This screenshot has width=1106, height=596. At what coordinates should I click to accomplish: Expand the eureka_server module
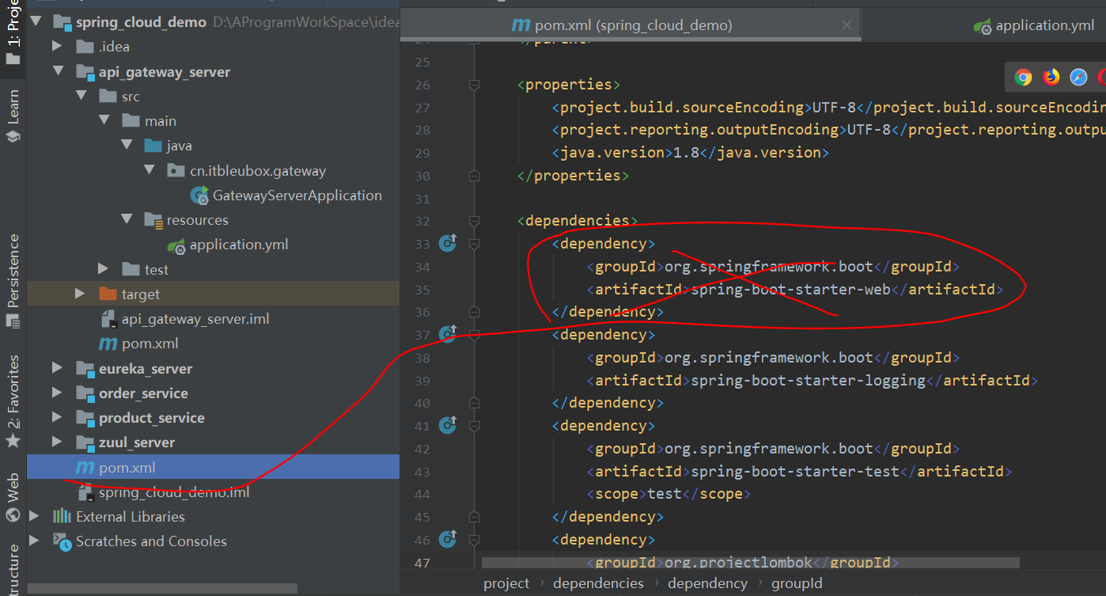57,368
